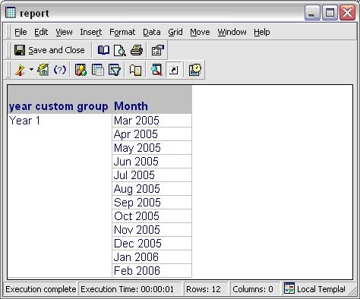
Task: Minimize the report window
Action: pyautogui.click(x=312, y=13)
